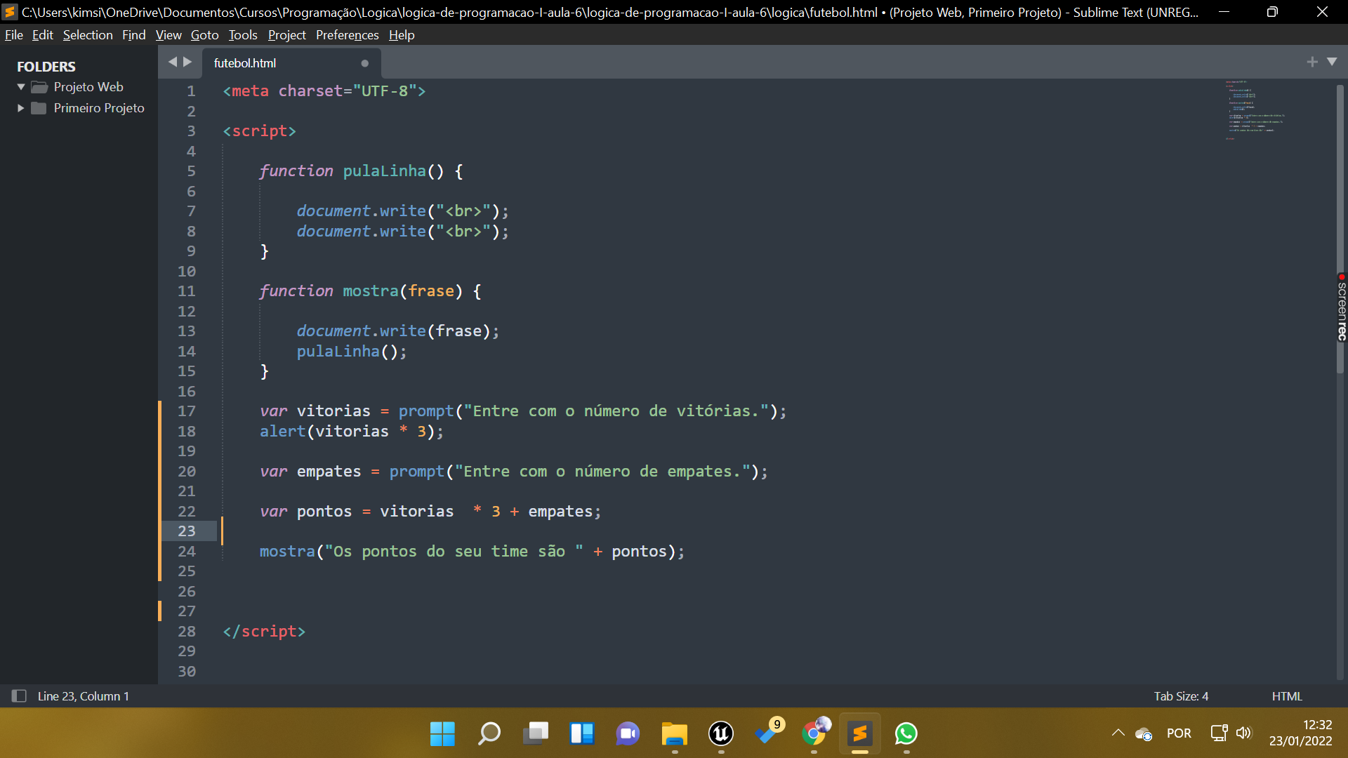Select Primeiro Projeto folder in sidebar
This screenshot has width=1348, height=758.
(99, 108)
